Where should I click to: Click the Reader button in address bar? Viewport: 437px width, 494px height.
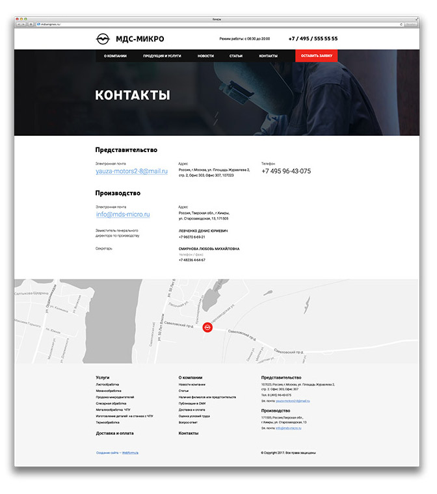tap(411, 24)
